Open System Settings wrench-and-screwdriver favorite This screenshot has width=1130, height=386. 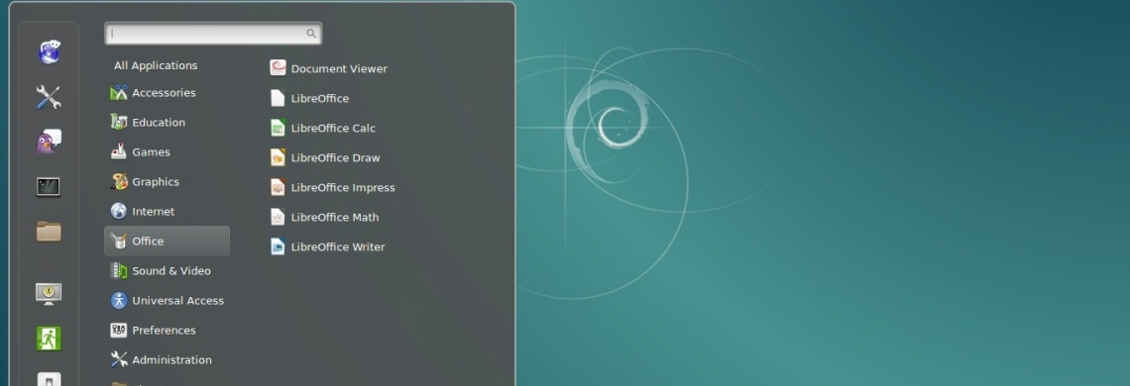click(49, 97)
